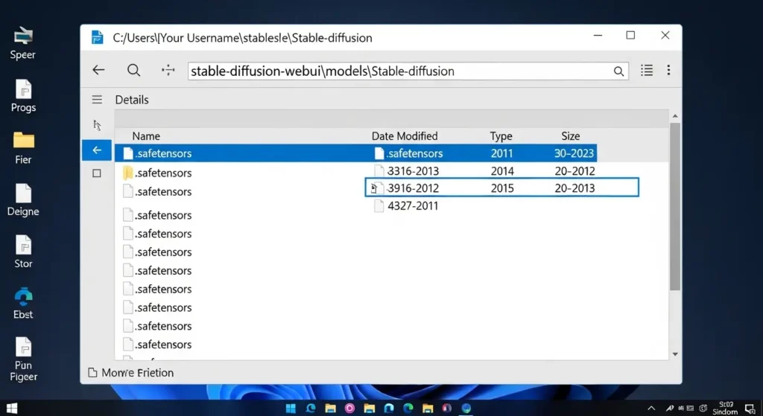
Task: Click the vertical scrollbar thumb
Action: [675, 207]
